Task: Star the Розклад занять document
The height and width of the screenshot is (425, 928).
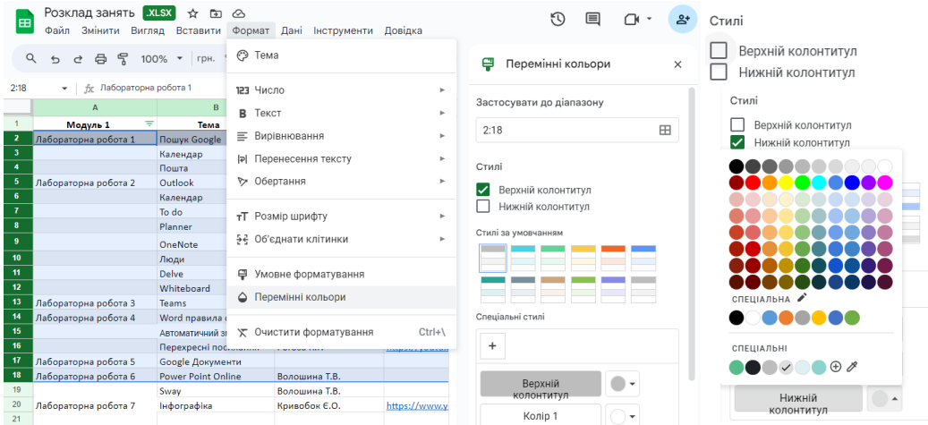Action: pos(192,13)
